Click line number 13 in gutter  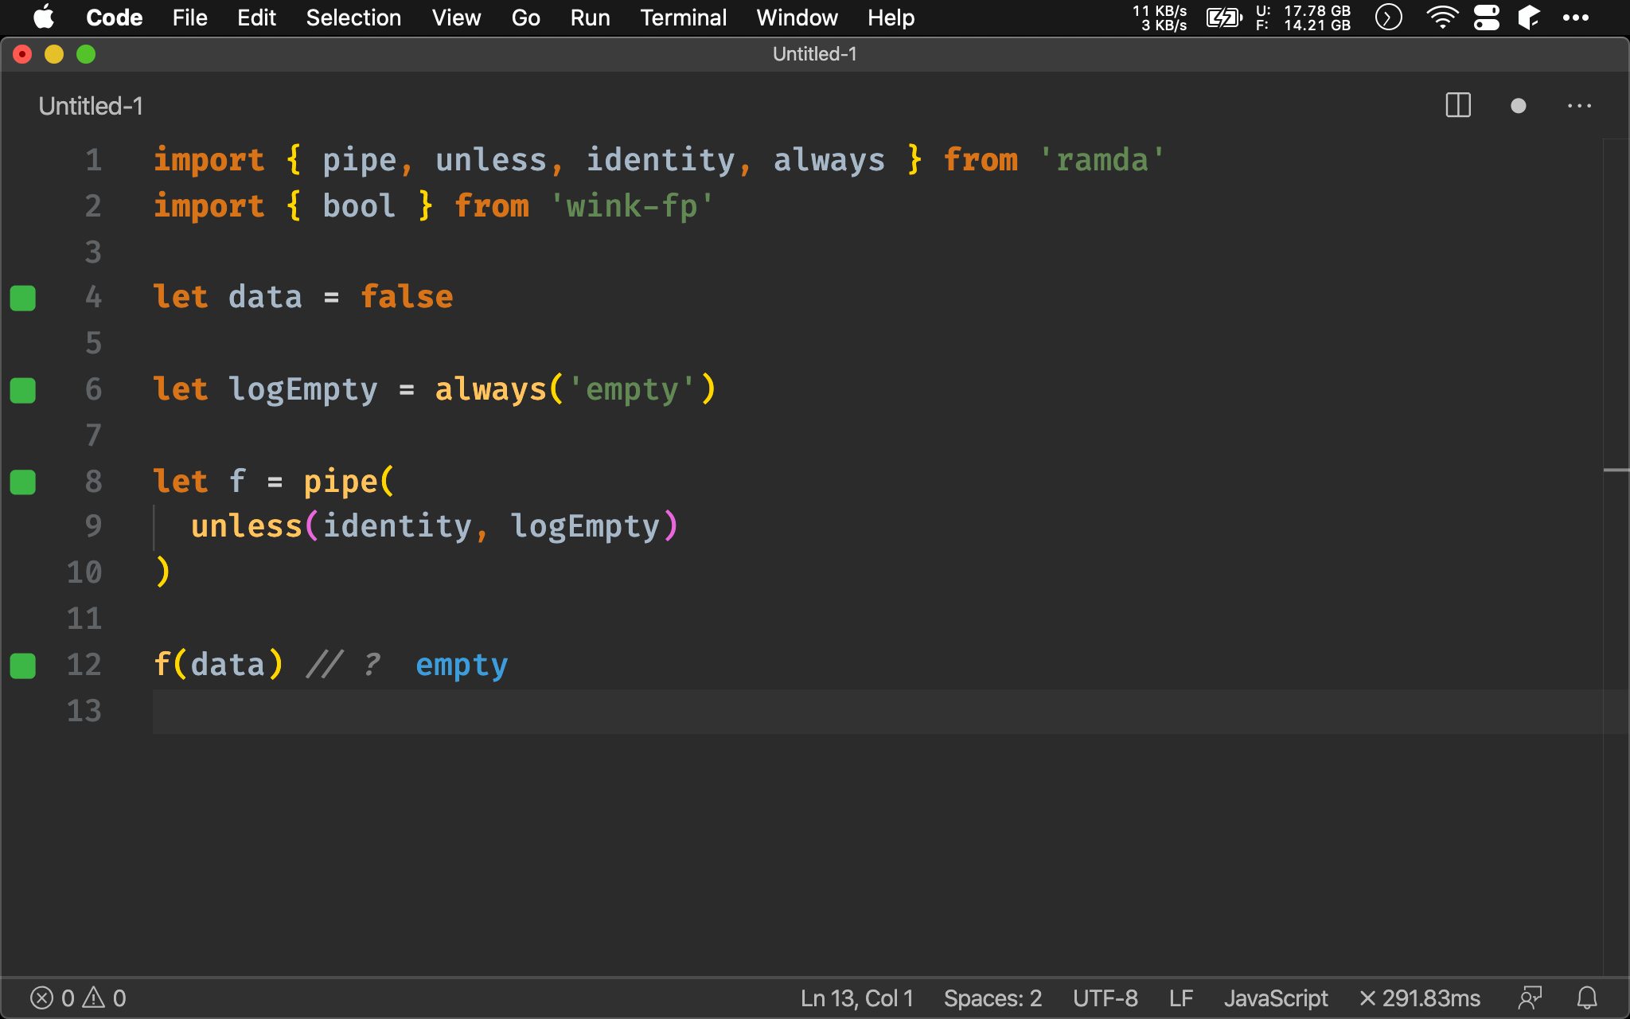coord(84,711)
